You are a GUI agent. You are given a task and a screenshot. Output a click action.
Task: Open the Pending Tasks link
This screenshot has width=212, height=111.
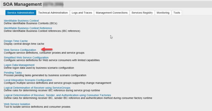[13, 73]
